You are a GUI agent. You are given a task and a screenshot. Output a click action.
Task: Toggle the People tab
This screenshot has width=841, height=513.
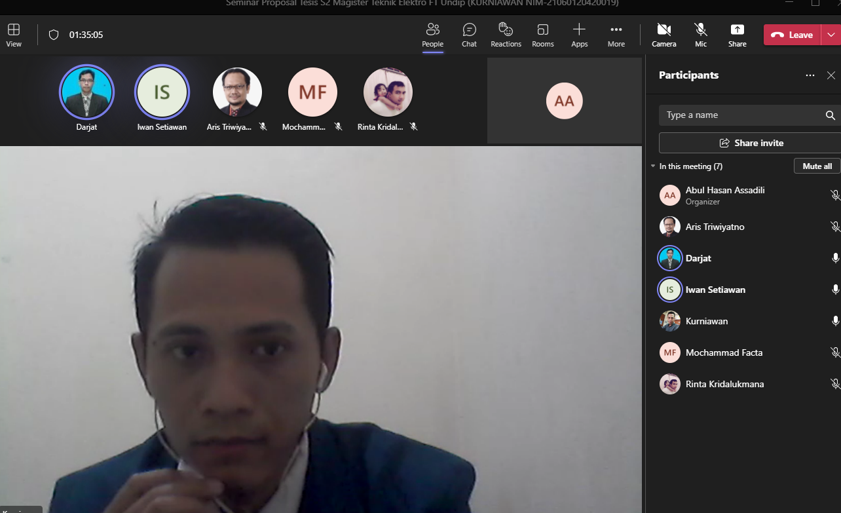click(432, 35)
